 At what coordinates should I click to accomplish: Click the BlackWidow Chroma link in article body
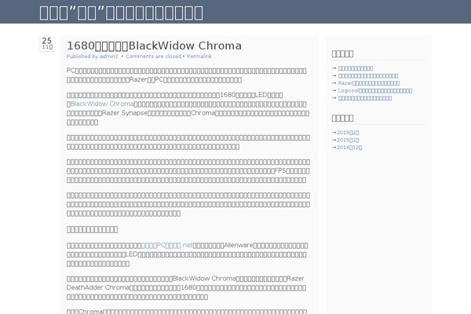point(102,104)
